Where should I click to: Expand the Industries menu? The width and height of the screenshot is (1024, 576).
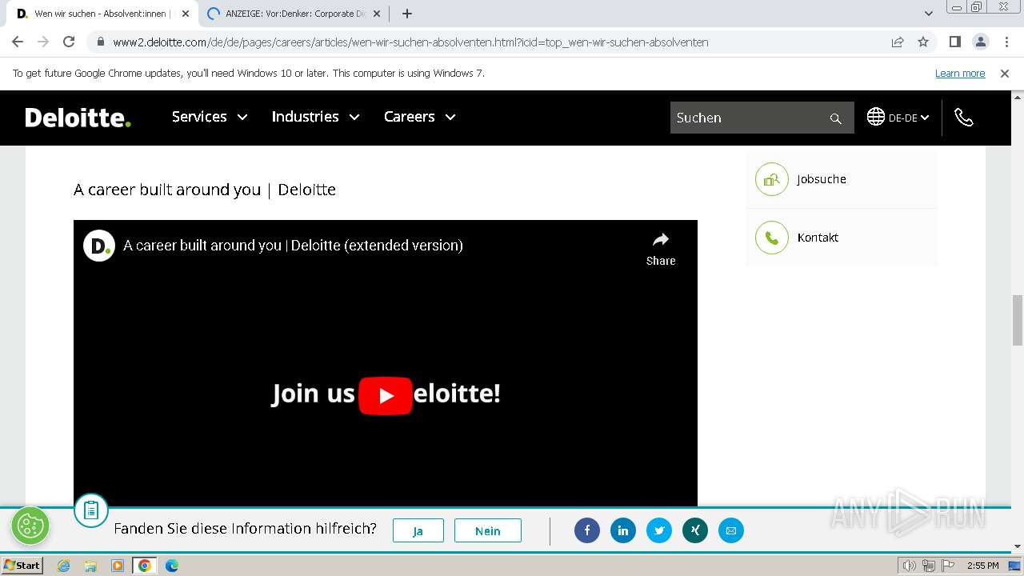315,117
